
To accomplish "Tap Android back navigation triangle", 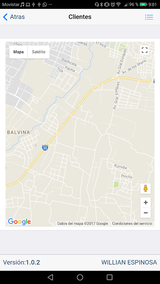I will coord(50,277).
